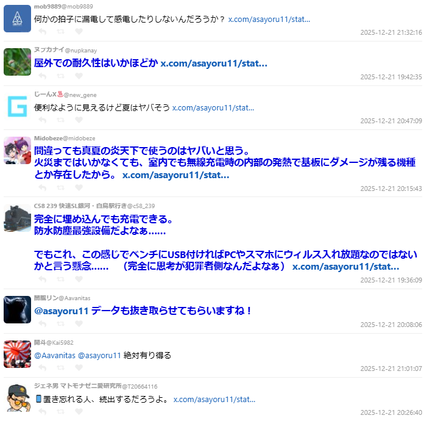Screen dimensions: 424x421
Task: Retweet the nupkanay outdoor durability post
Action: [x=60, y=76]
